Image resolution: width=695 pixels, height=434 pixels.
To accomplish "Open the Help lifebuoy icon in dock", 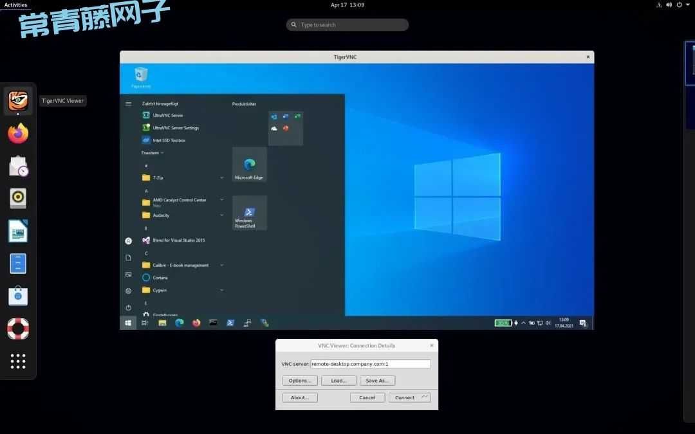I will point(18,329).
